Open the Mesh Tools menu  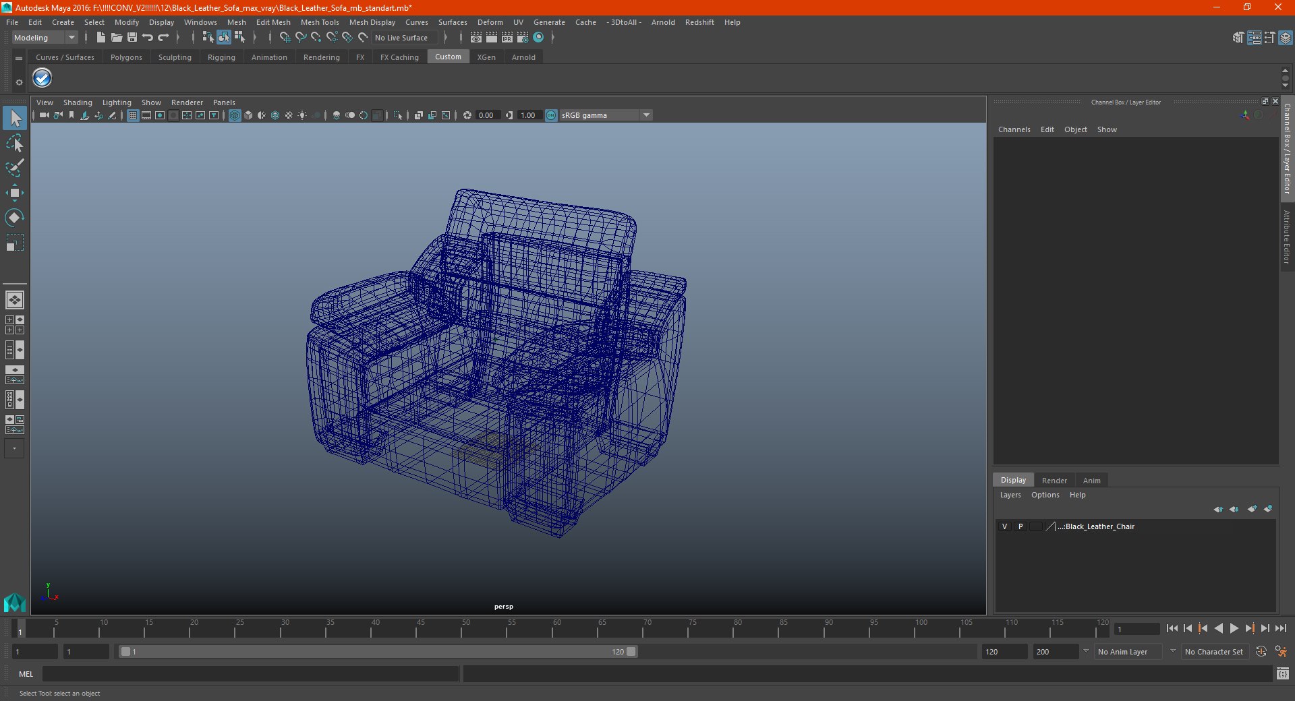coord(320,22)
